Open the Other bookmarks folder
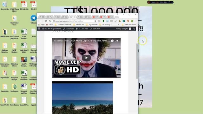The width and height of the screenshot is (203, 114). (x=129, y=25)
